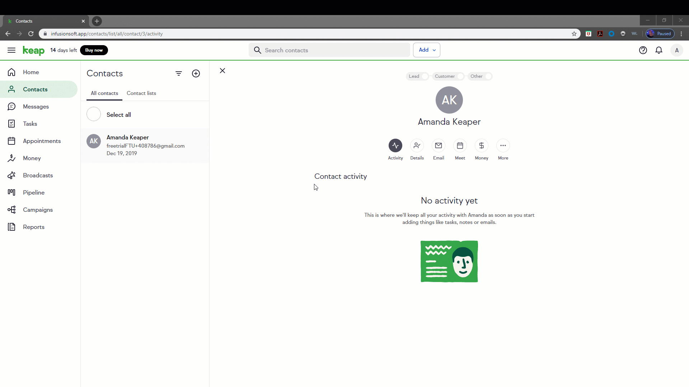Open the Meet calendar icon
The width and height of the screenshot is (689, 387).
(x=460, y=145)
